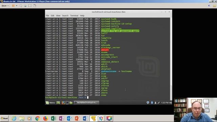Click the Unity mode icon in VMware toolbar
Image resolution: width=217 pixels, height=122 pixels.
tap(35, 6)
